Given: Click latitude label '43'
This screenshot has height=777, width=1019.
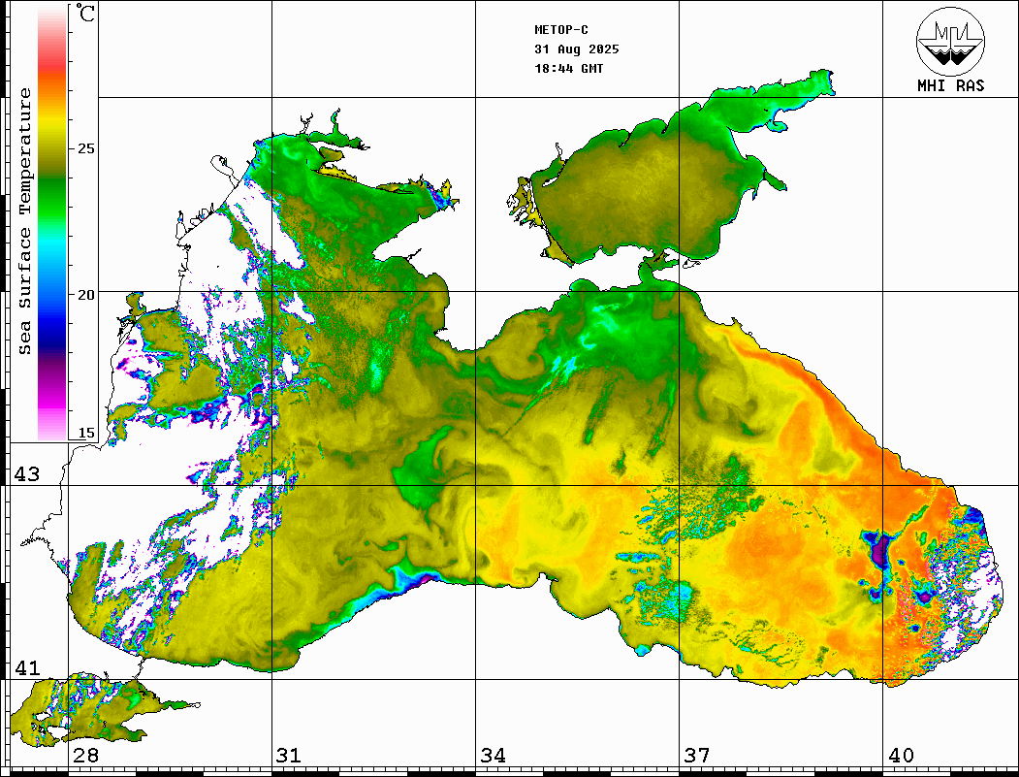Looking at the screenshot, I should [26, 474].
